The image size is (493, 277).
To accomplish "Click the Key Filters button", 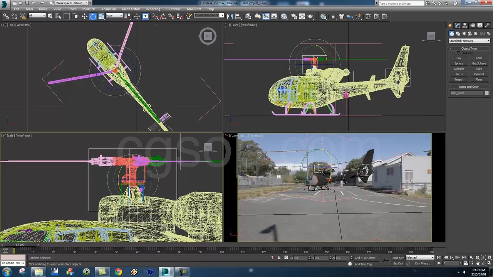I will pyautogui.click(x=423, y=264).
